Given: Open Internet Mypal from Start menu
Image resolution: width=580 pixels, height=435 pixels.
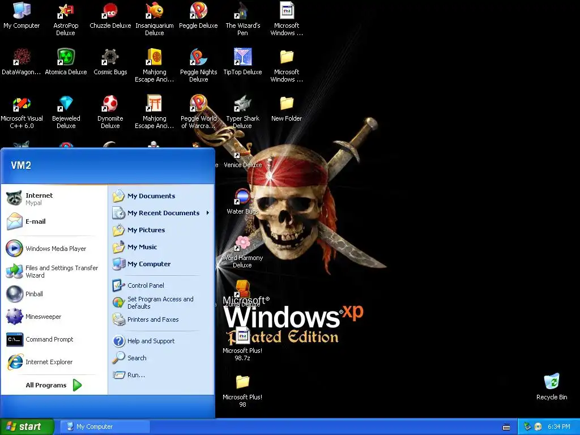Looking at the screenshot, I should pos(54,199).
